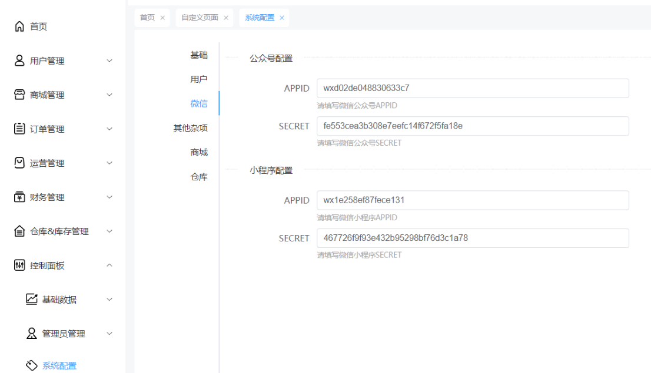Click hint text 请填写微信公众号SECRET

tap(359, 143)
